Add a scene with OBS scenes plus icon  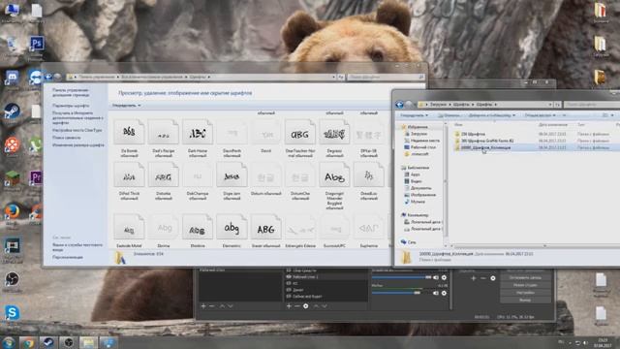point(203,306)
